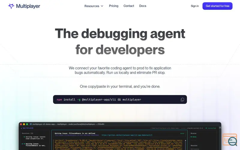The image size is (240, 150).
Task: Copy the npm install command
Action: pos(182,100)
